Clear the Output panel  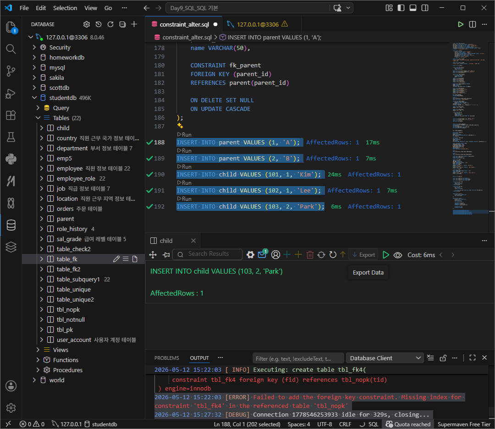point(430,357)
